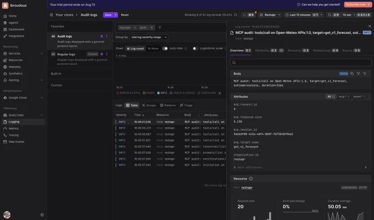
Task: Switch to the Attributes tab in log record
Action: (269, 51)
